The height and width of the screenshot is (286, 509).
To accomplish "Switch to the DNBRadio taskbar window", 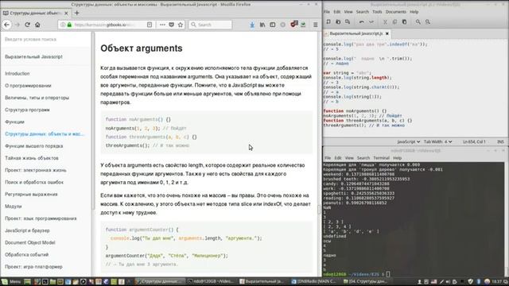I will coord(315,281).
